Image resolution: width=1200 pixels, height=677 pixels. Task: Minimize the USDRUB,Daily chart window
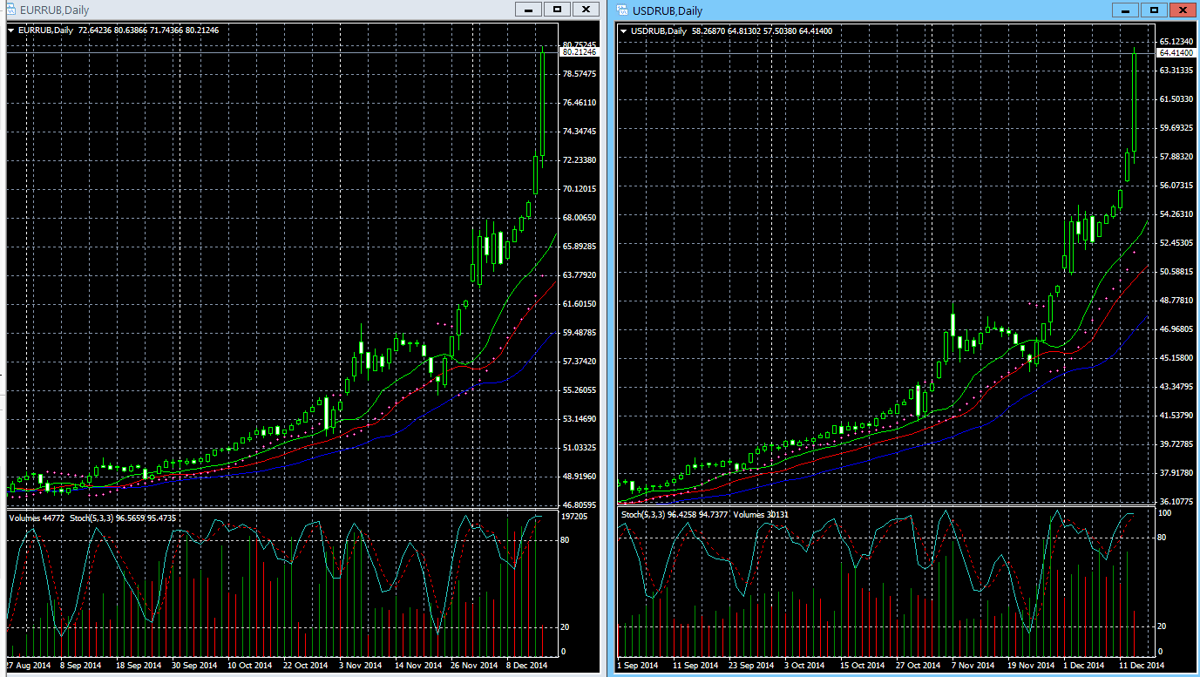tap(1125, 10)
